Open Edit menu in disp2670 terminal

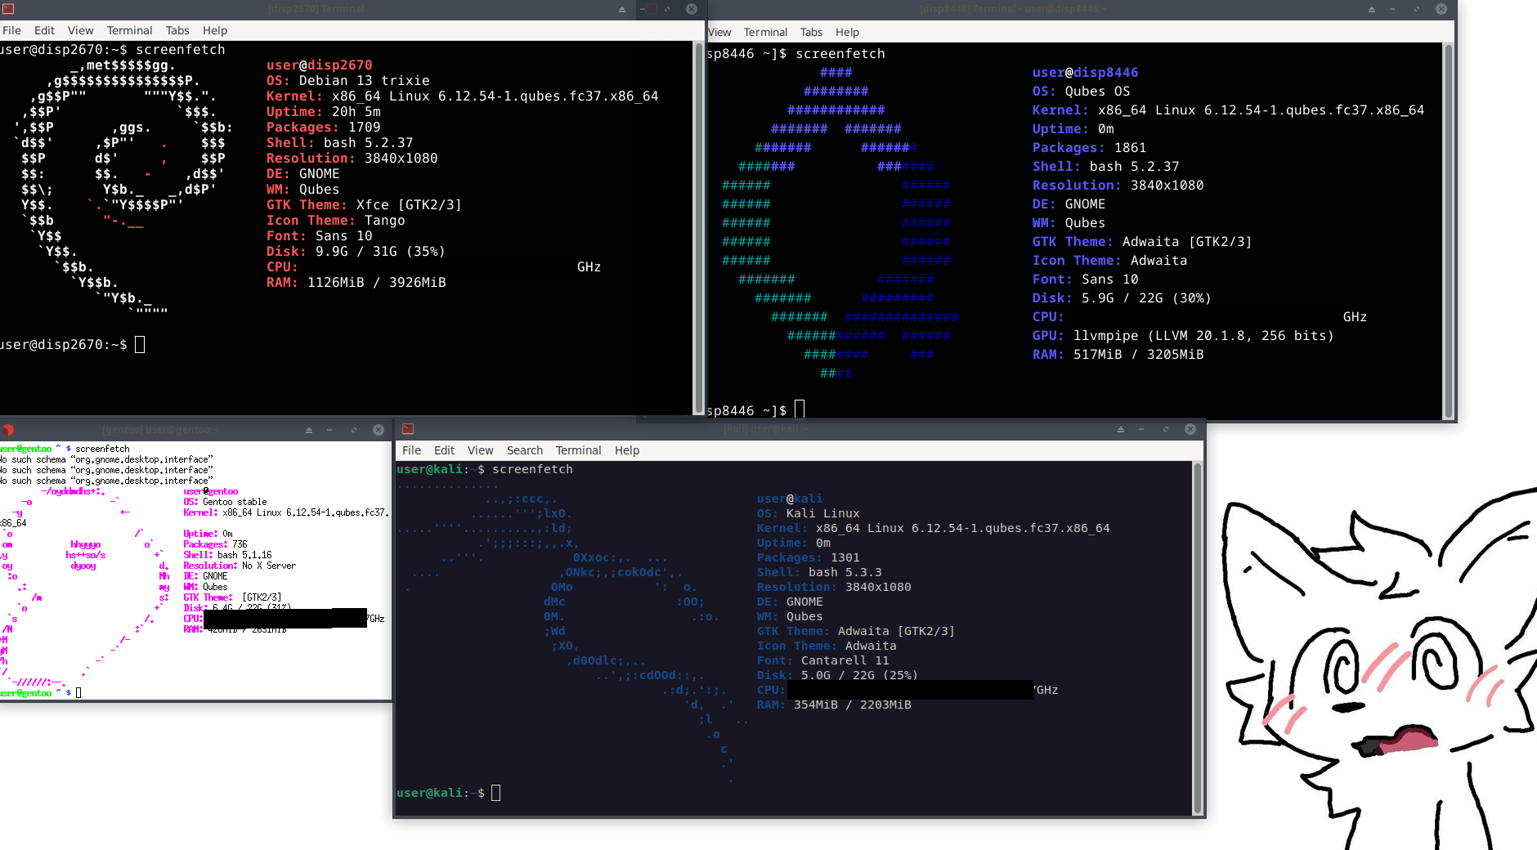point(44,30)
